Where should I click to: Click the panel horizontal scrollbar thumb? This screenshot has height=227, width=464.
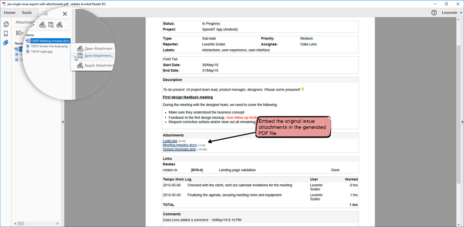click(20, 223)
